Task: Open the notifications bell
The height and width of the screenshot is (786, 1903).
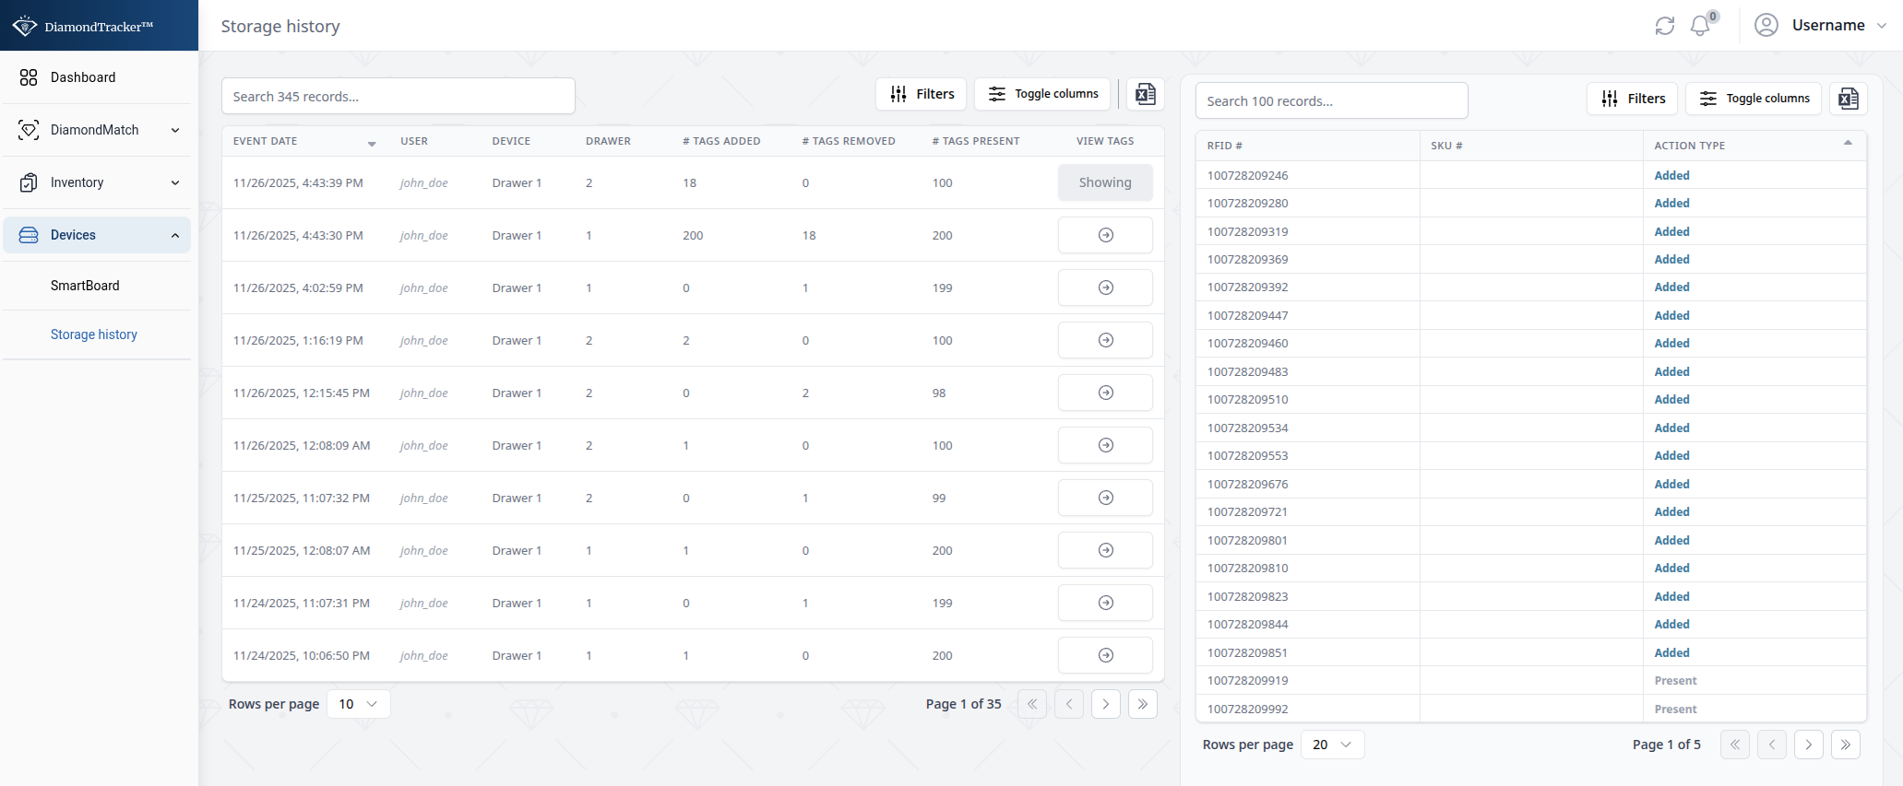Action: pyautogui.click(x=1700, y=26)
